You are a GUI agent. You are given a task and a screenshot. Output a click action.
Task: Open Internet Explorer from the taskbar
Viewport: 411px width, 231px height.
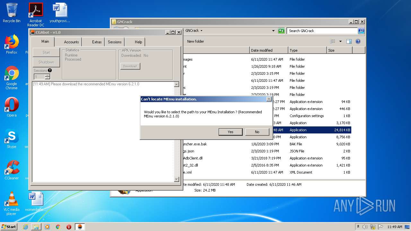pyautogui.click(x=25, y=227)
